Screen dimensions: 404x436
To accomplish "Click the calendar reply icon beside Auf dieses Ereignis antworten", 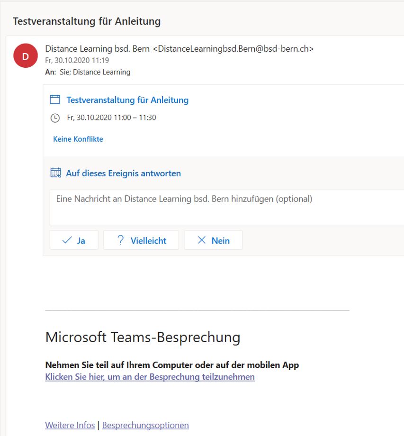I will click(55, 173).
